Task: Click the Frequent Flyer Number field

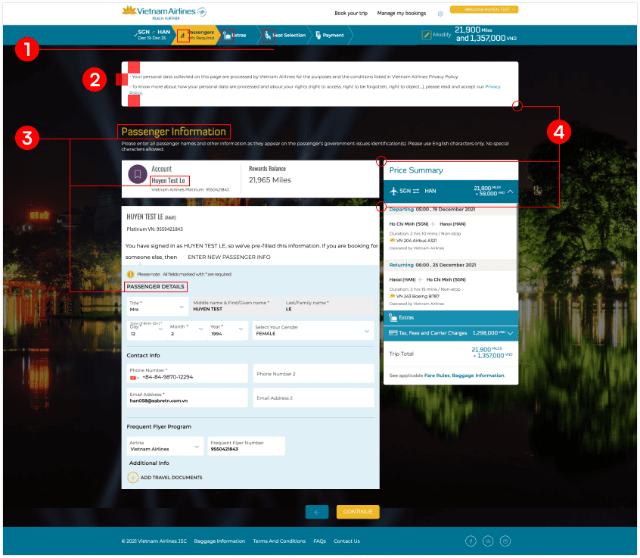Action: click(x=247, y=446)
